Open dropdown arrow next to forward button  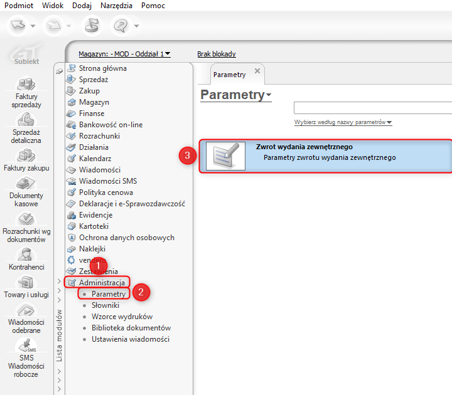68,26
